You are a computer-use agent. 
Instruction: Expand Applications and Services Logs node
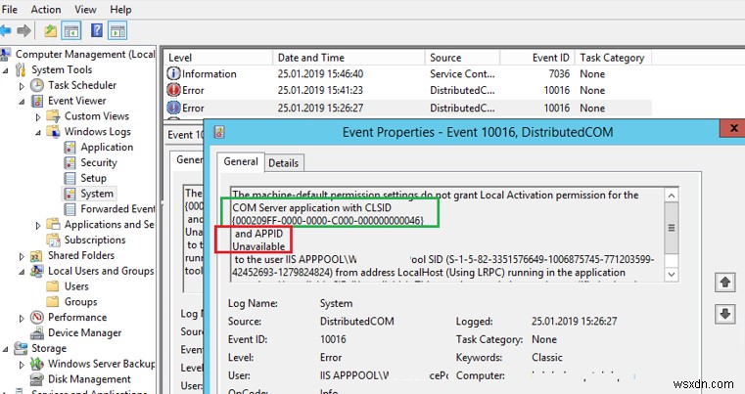[x=38, y=225]
